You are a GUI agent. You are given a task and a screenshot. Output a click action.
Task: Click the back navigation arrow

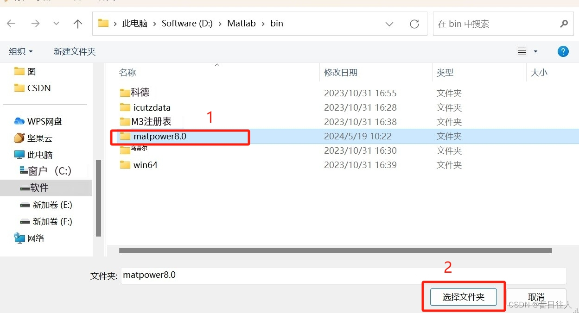pos(11,23)
